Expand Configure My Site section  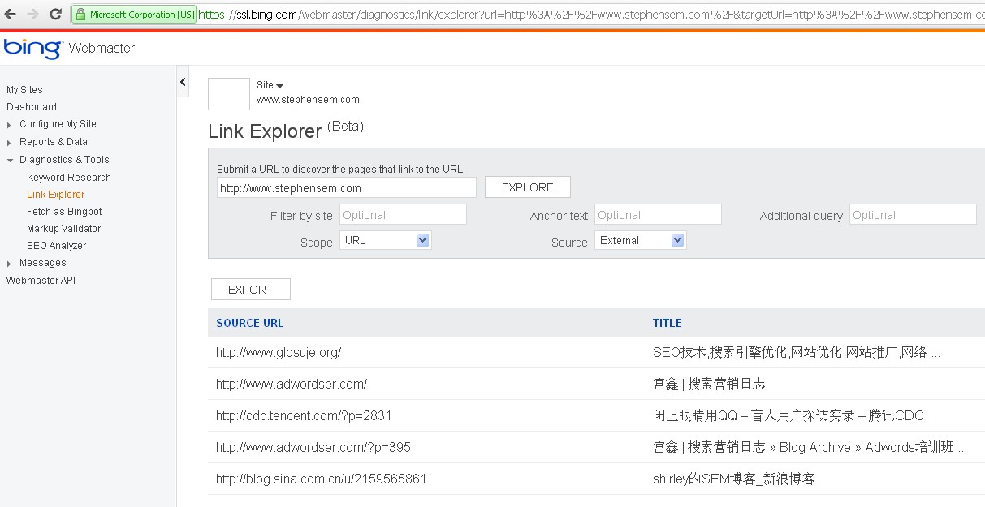point(10,125)
